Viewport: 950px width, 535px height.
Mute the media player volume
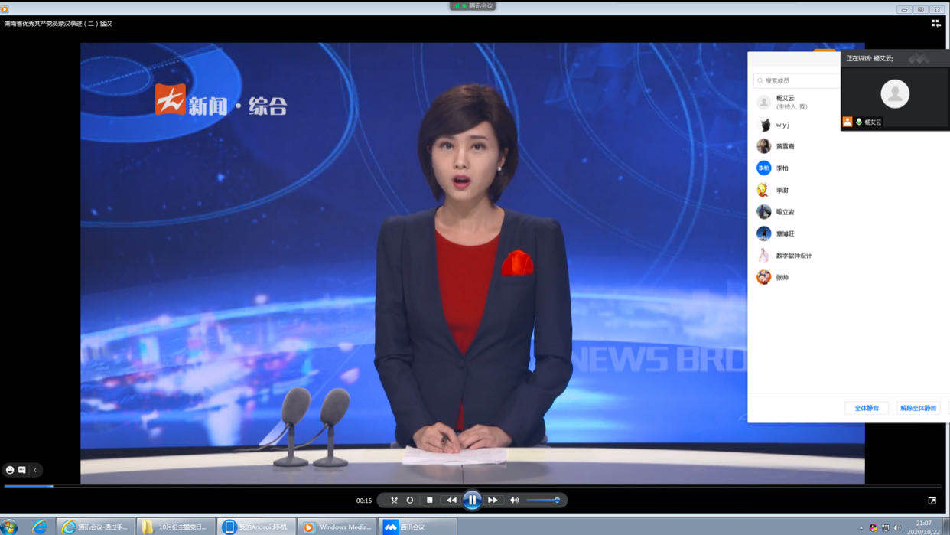click(515, 500)
